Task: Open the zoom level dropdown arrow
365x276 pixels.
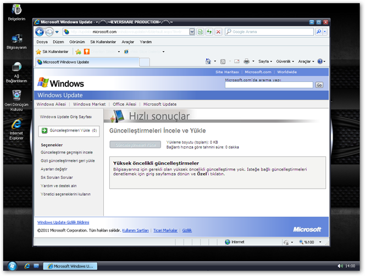Action: [x=320, y=242]
